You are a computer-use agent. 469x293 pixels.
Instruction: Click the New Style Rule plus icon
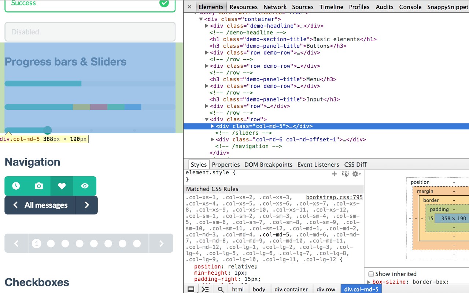coord(334,174)
